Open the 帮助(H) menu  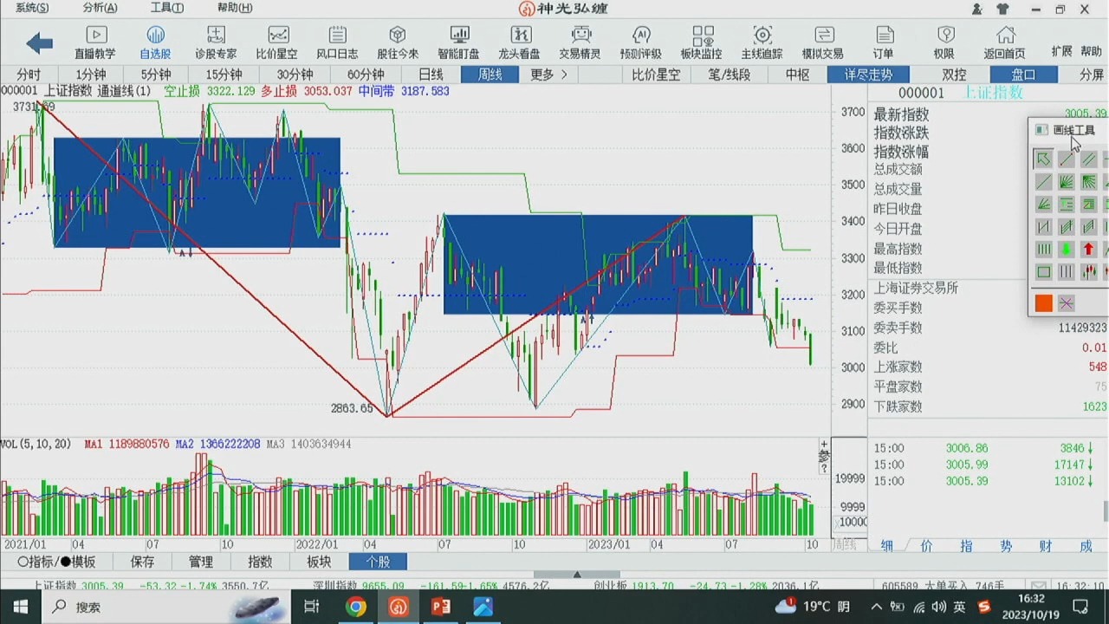coord(235,8)
